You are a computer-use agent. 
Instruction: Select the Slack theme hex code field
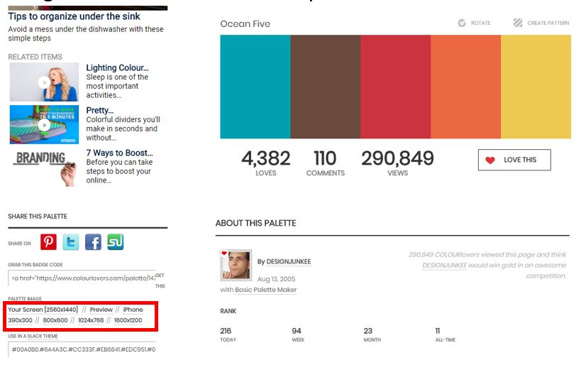coord(82,349)
